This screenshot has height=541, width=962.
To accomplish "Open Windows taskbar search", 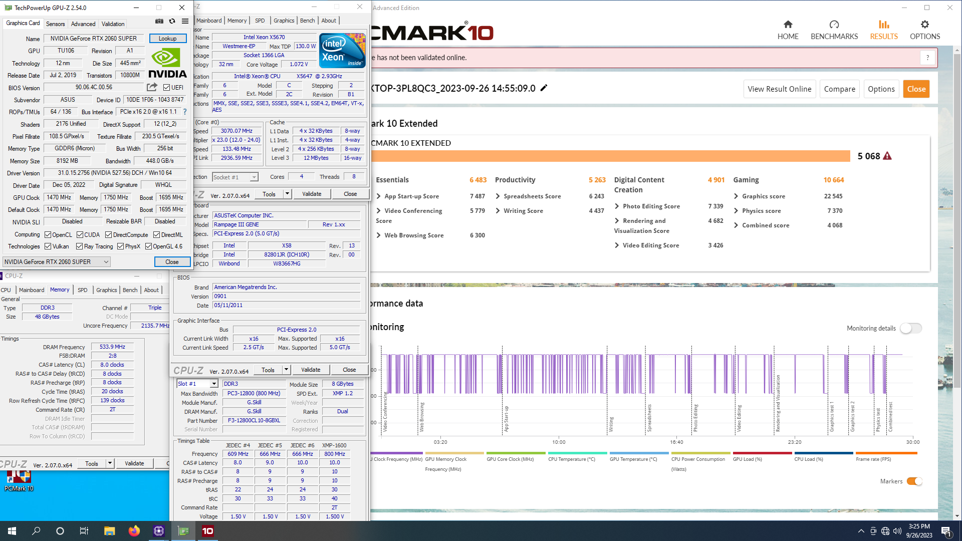I will pos(36,531).
